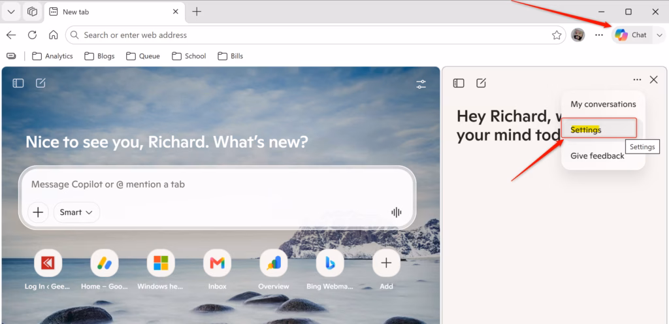Viewport: 669px width, 324px height.
Task: Focus the search or web address bar
Action: 316,35
